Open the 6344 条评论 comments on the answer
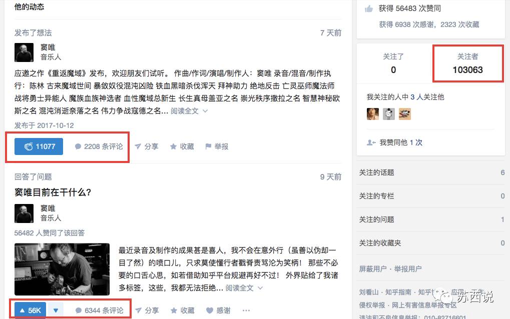The width and height of the screenshot is (510, 319). [99, 310]
